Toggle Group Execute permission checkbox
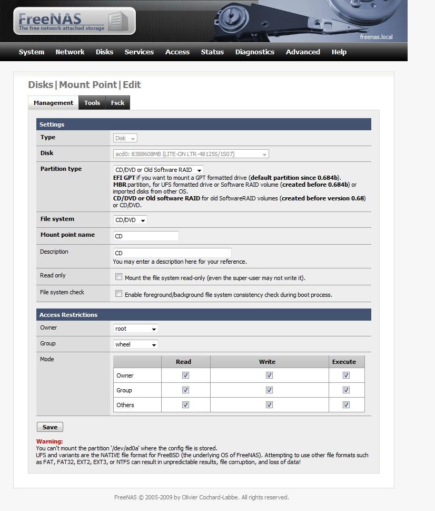 346,390
